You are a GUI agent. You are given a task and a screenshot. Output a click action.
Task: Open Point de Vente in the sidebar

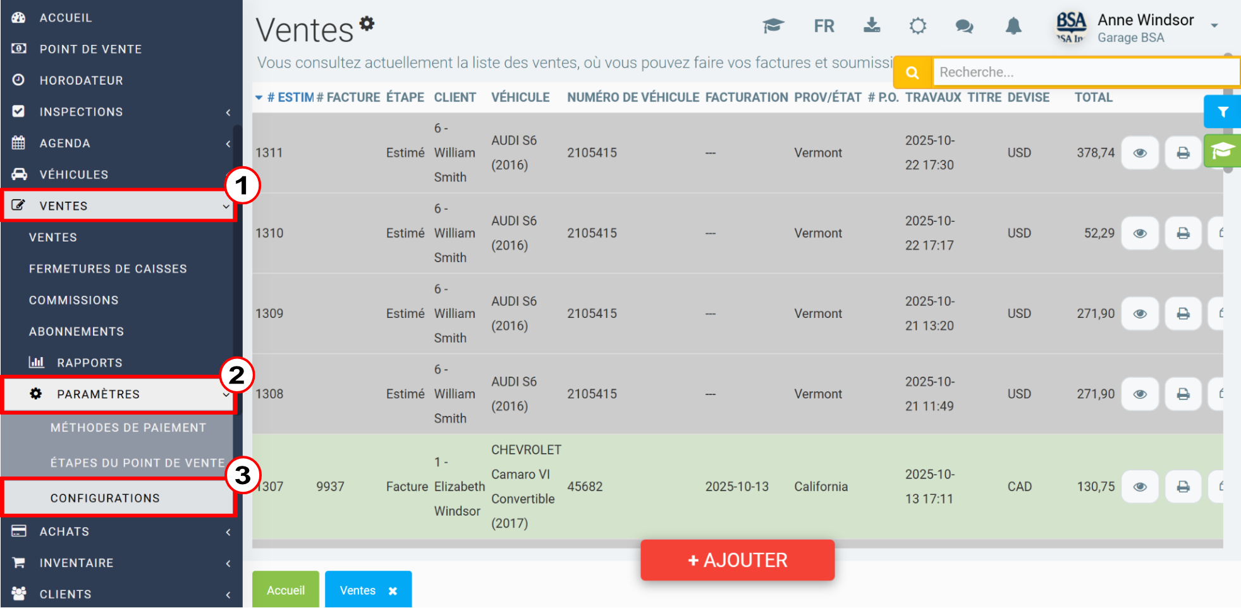[x=90, y=49]
